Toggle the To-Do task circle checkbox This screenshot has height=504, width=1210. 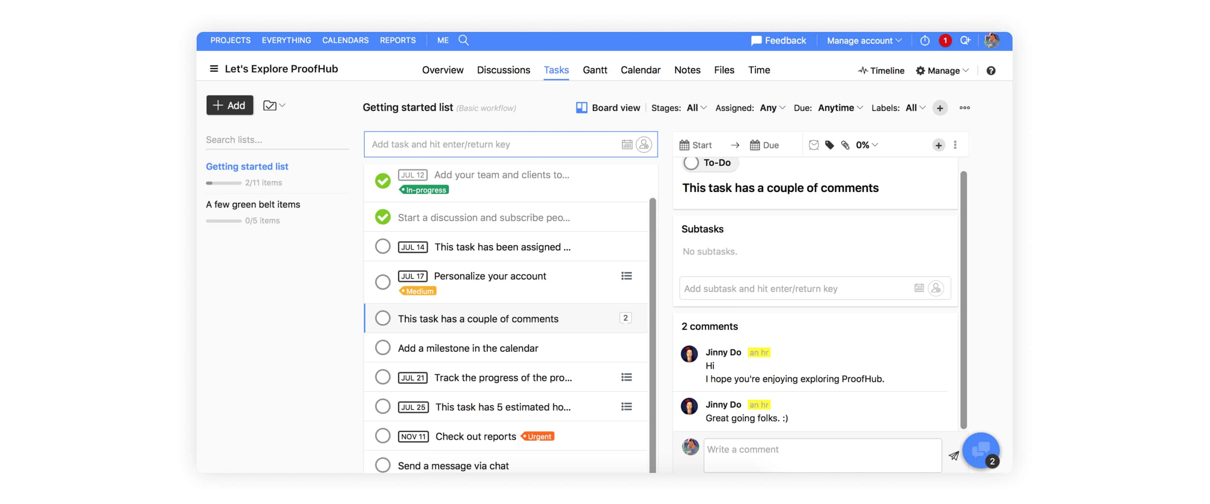pos(689,163)
